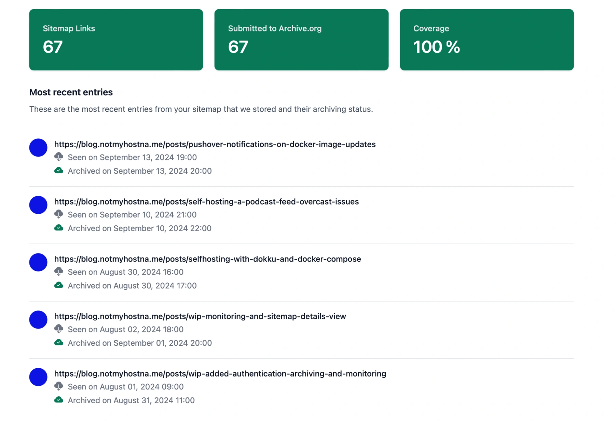Click the blue circle beside sitemap-details-view entry
The height and width of the screenshot is (423, 615).
coord(38,320)
